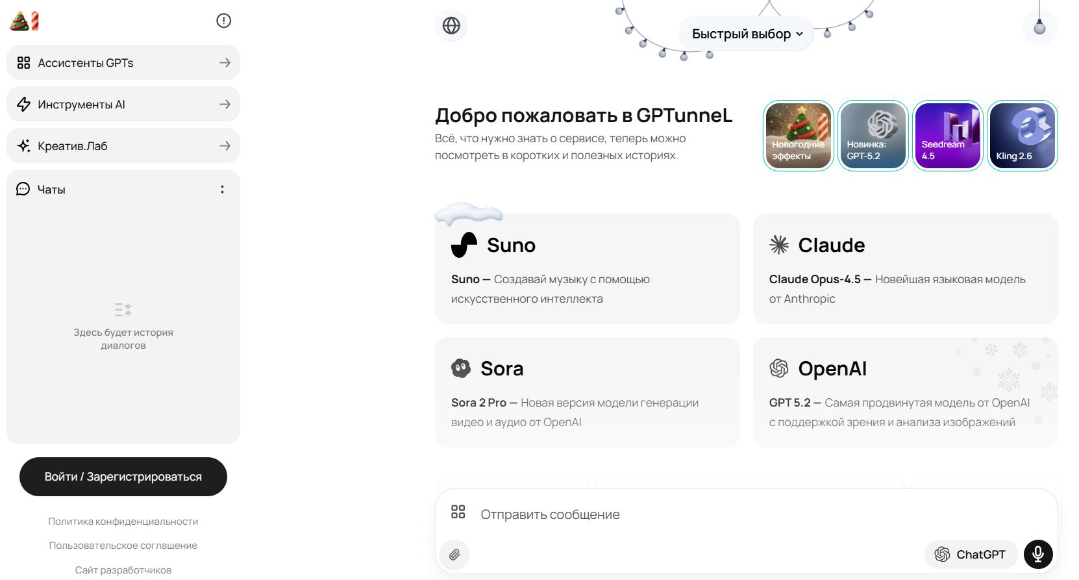Open the ChatGPT model selector

(971, 554)
